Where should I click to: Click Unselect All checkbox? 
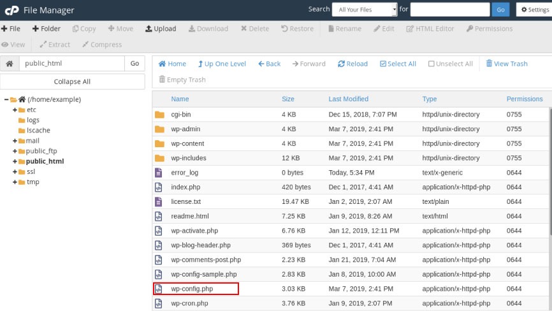tap(450, 64)
